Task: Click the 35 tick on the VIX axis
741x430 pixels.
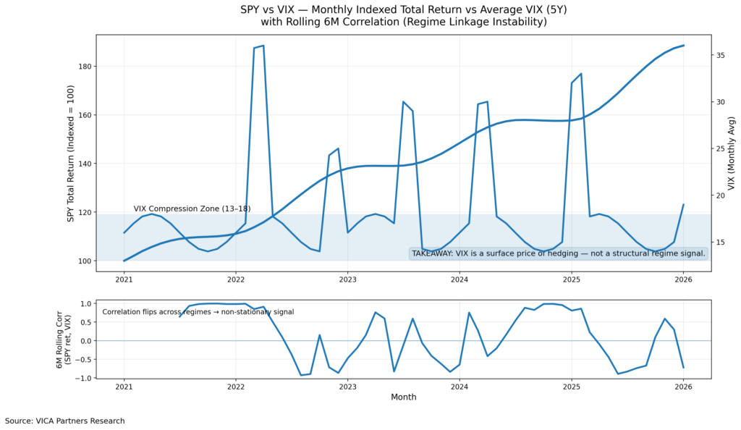Action: [x=721, y=55]
